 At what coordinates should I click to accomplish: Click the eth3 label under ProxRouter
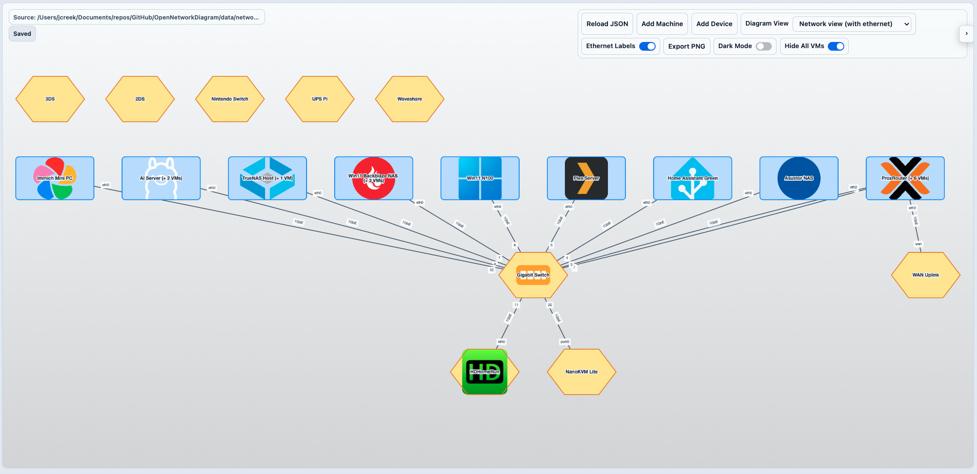[912, 208]
